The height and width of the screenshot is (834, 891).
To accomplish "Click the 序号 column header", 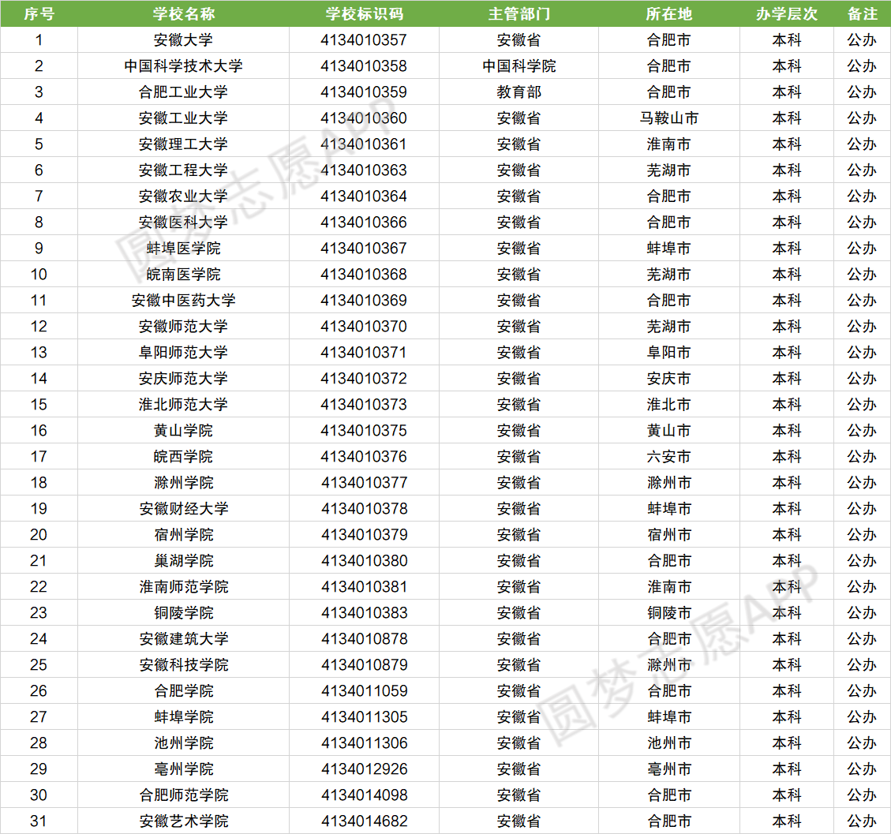I will [39, 13].
